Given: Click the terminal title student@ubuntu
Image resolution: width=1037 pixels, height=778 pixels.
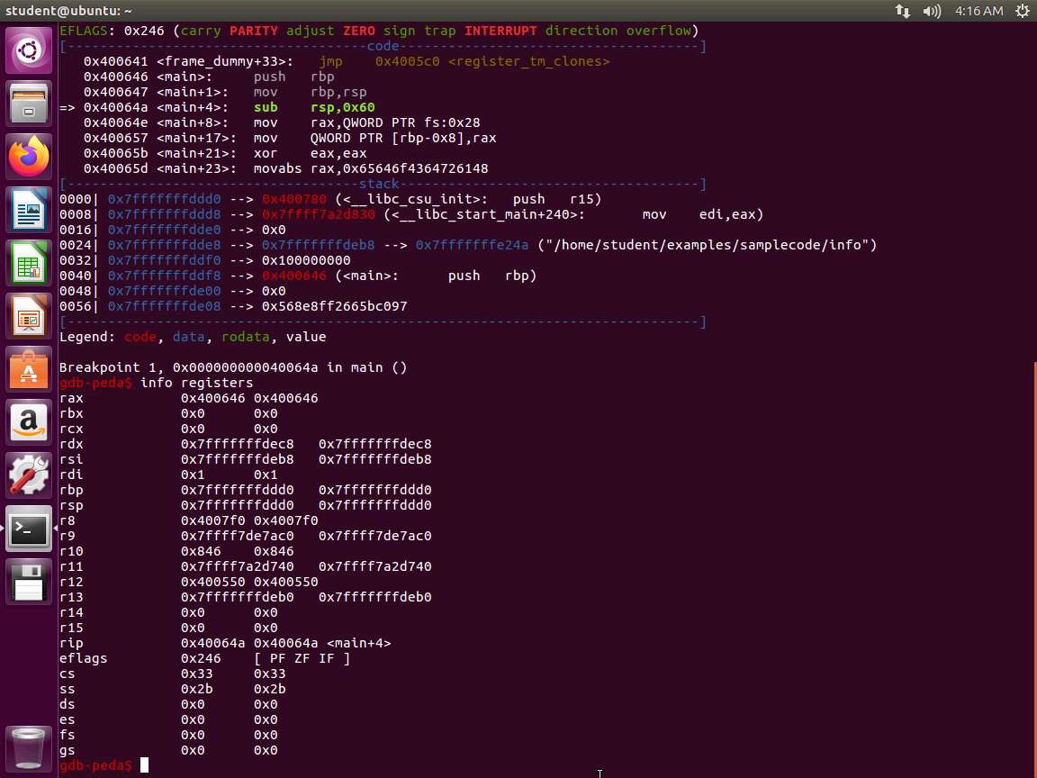Looking at the screenshot, I should pos(68,11).
